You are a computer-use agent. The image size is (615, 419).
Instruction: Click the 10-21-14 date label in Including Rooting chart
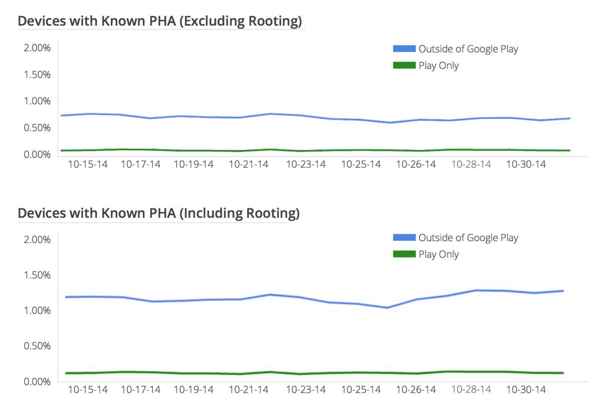249,389
